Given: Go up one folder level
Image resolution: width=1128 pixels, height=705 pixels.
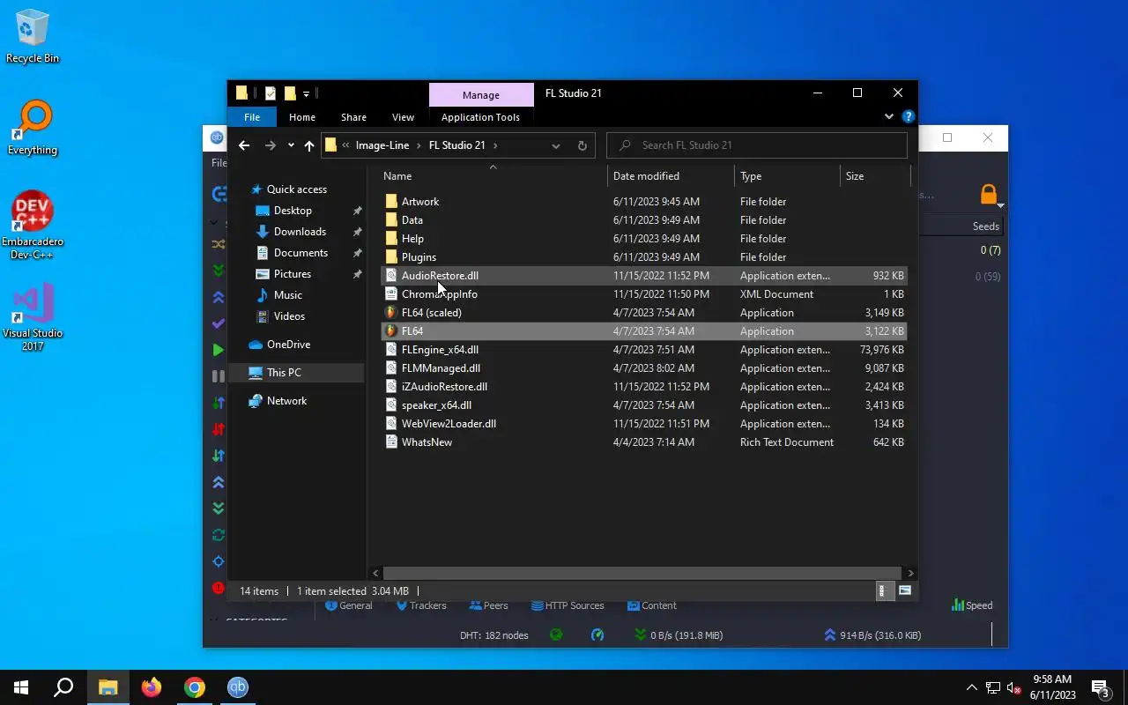Looking at the screenshot, I should click(308, 145).
